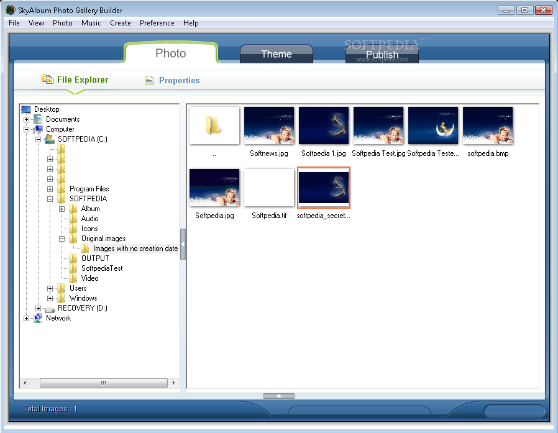Click the SOFTPEDIA (C:) drive icon
Screen dimensions: 558x433
50,139
